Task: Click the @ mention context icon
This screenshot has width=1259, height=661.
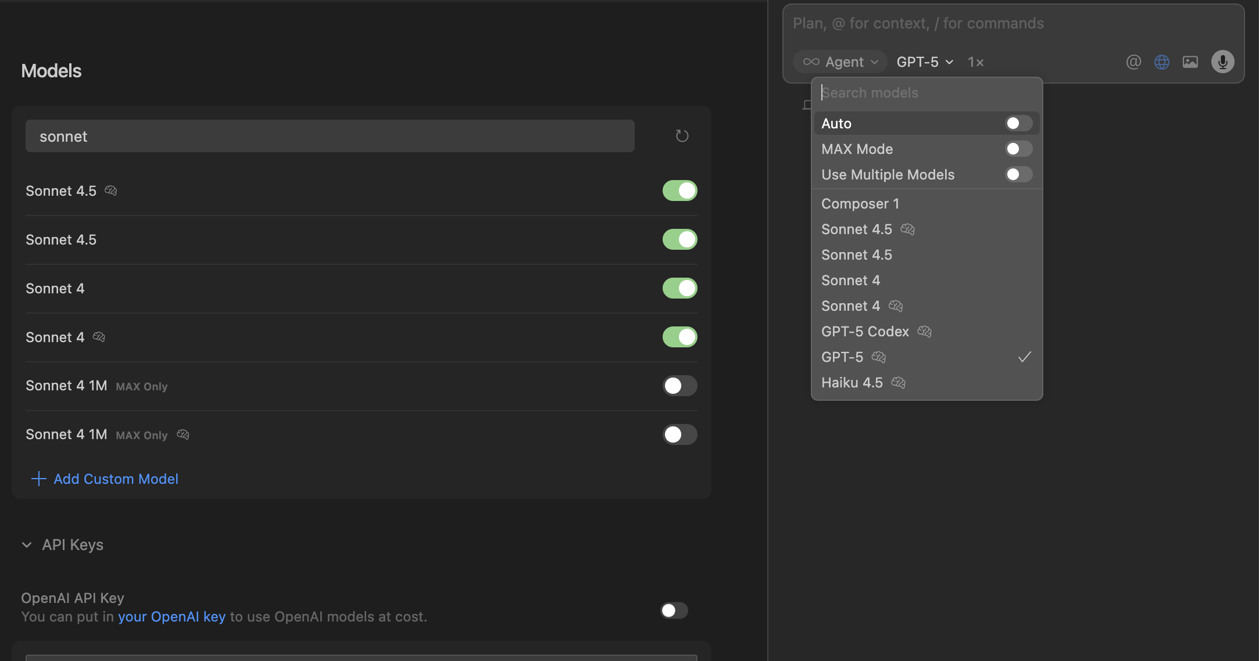Action: 1133,62
